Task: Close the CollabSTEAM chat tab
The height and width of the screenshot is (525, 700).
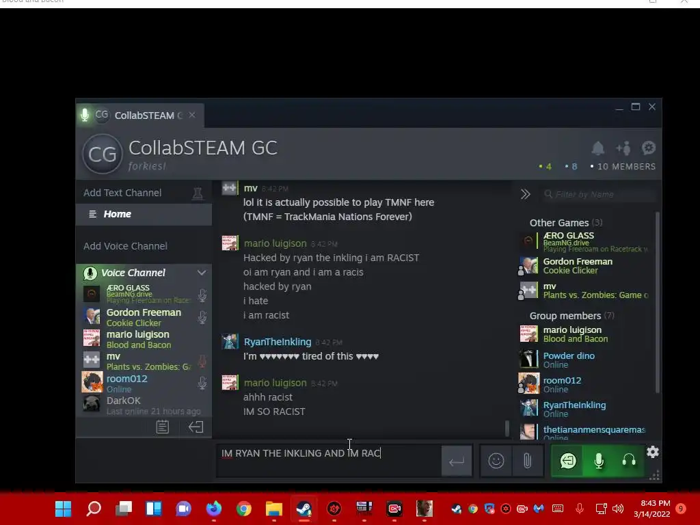Action: (192, 115)
